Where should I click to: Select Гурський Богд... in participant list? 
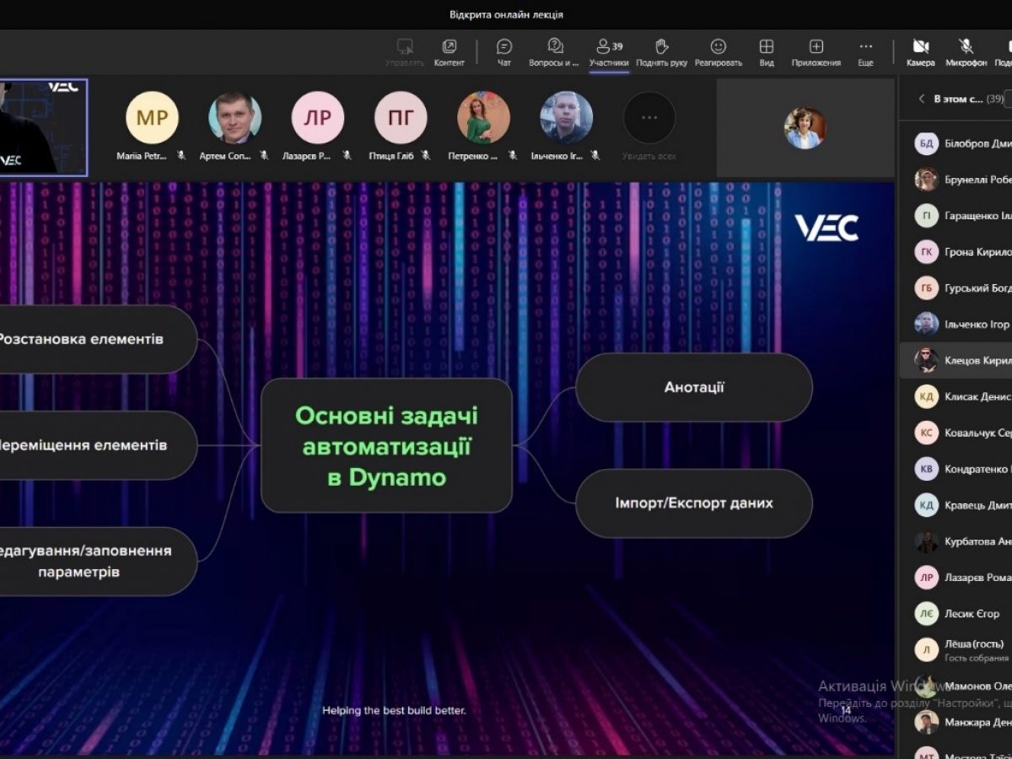[955, 288]
